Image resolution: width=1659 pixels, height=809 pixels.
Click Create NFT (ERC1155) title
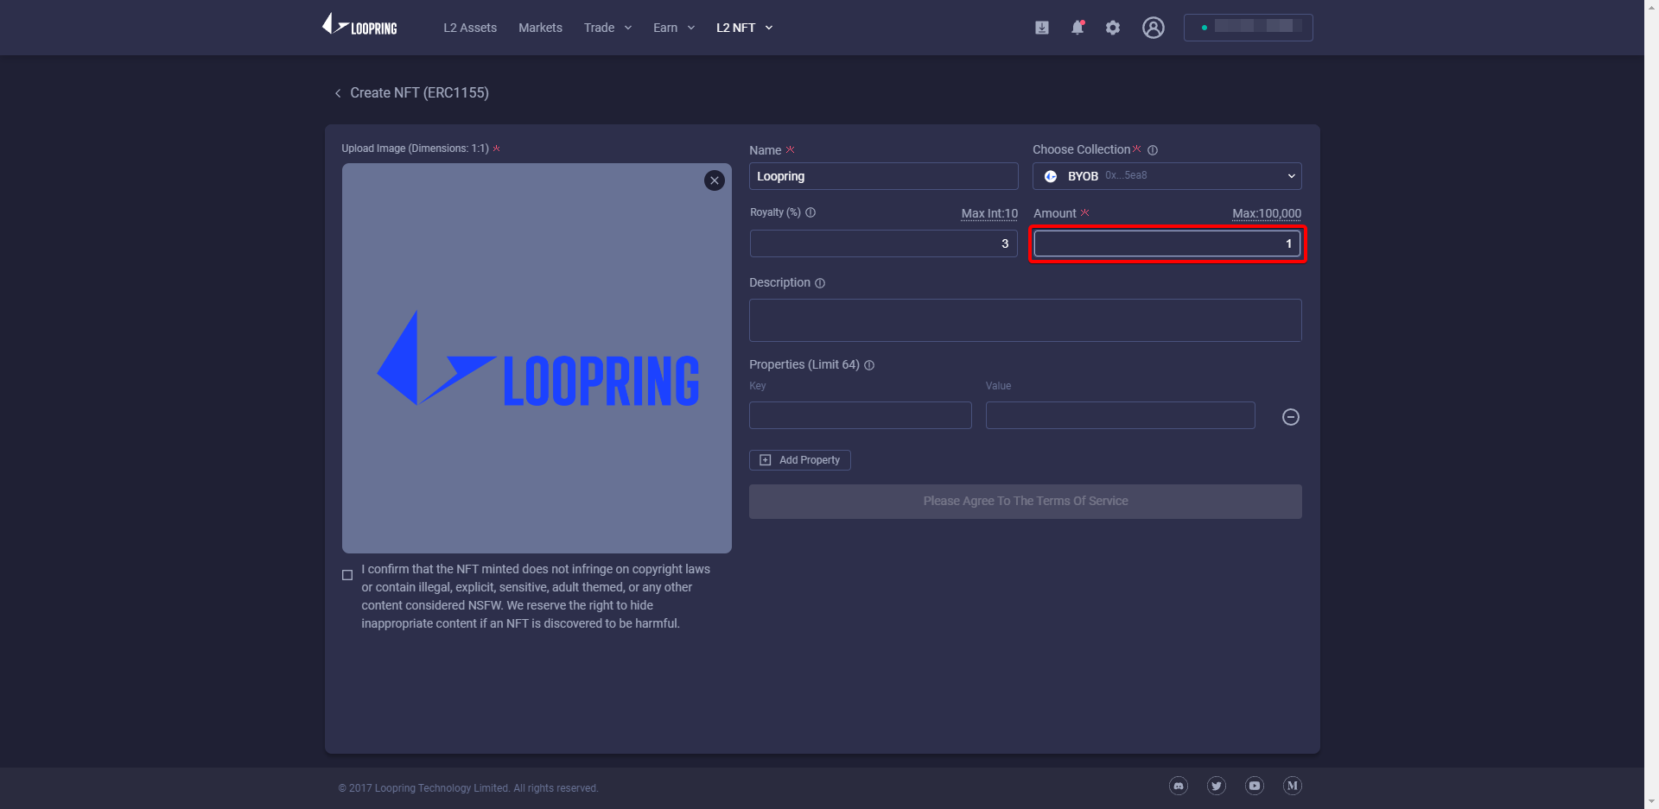[419, 93]
